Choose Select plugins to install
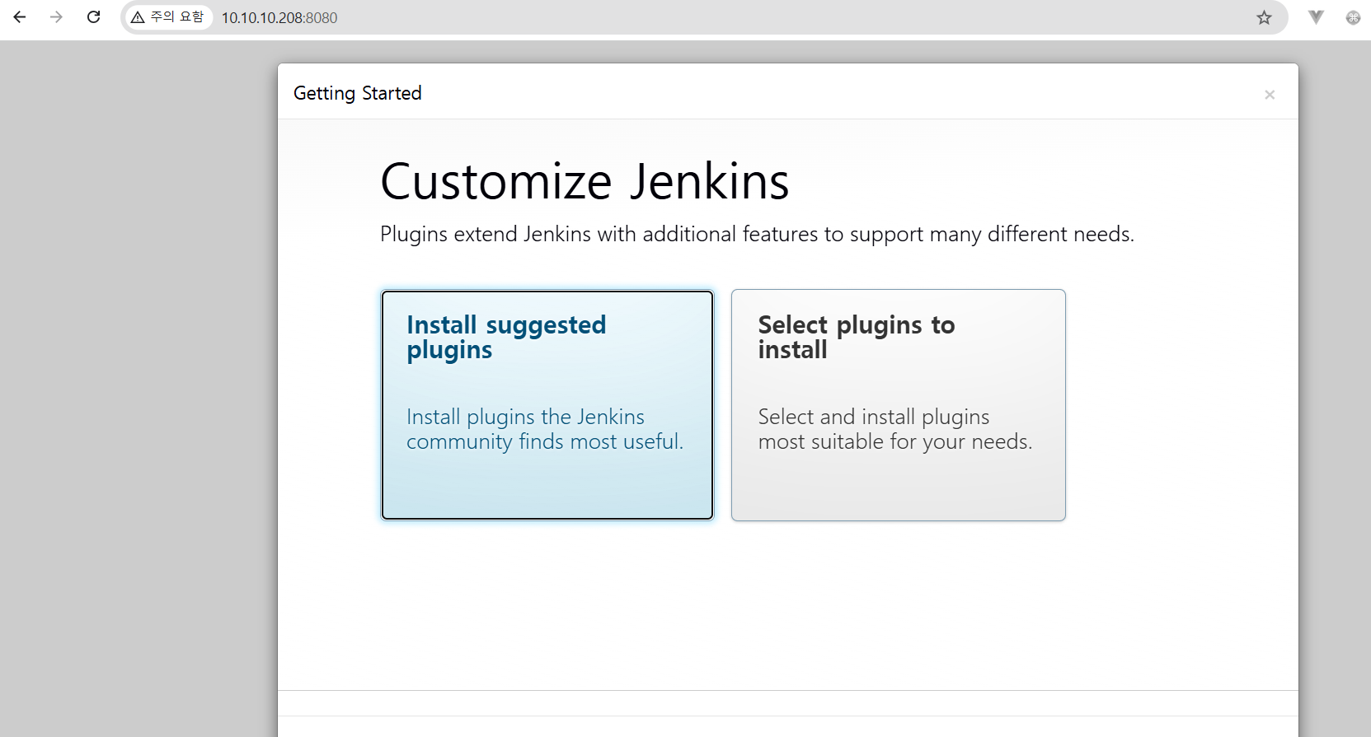 coord(899,405)
